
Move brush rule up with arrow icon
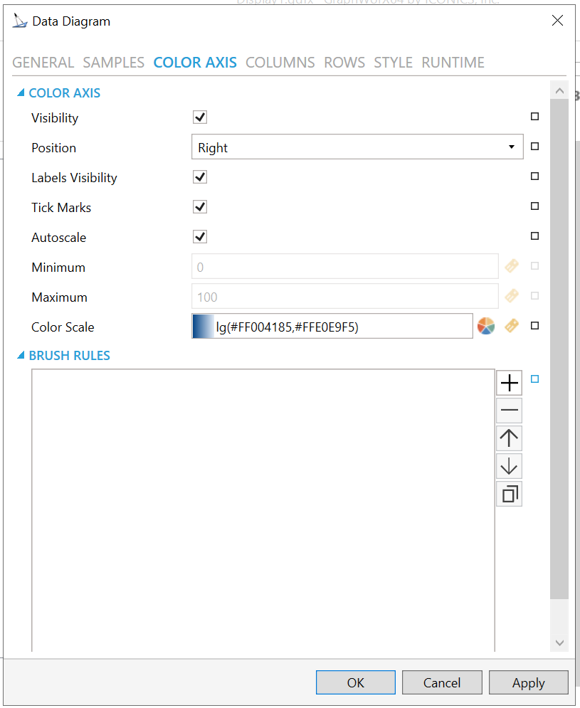509,438
